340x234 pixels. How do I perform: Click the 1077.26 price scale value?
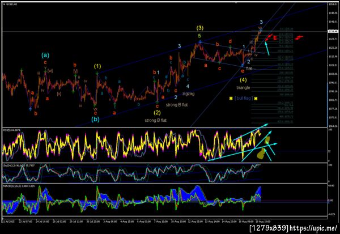pyautogui.click(x=333, y=109)
